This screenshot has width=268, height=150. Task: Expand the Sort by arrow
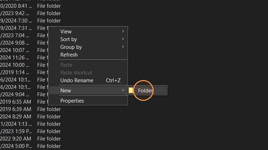point(123,39)
